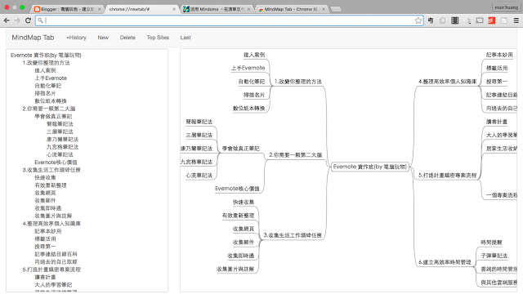Select mind map node '2.你需要一顆第二大腦'
This screenshot has width=523, height=294.
pos(296,155)
